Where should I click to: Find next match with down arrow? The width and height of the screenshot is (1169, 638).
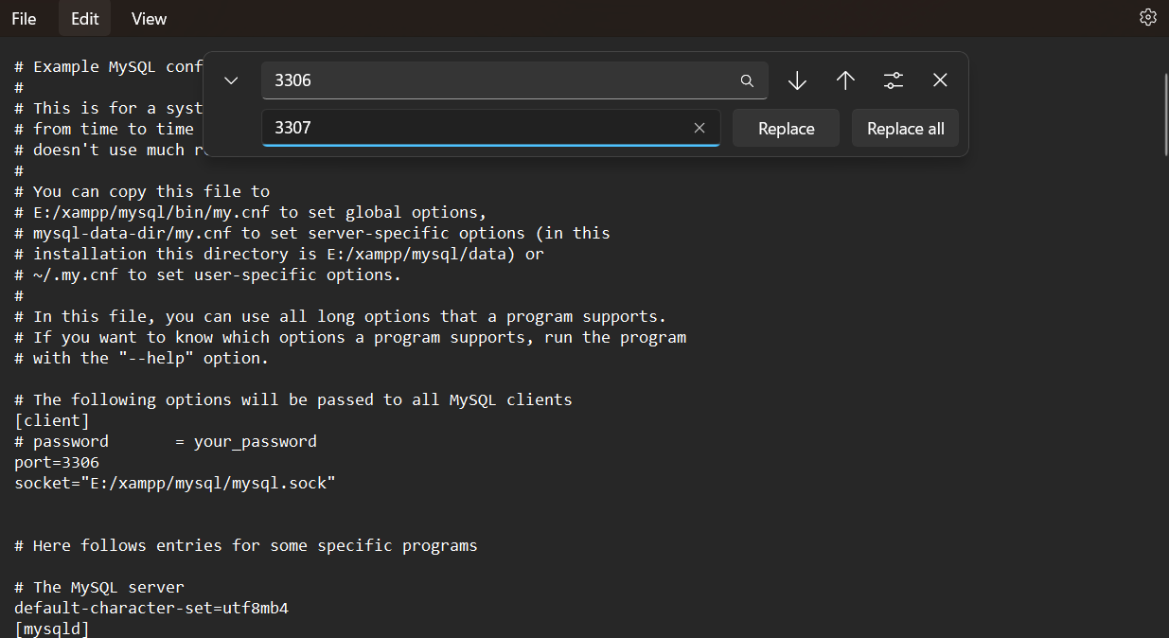point(797,81)
